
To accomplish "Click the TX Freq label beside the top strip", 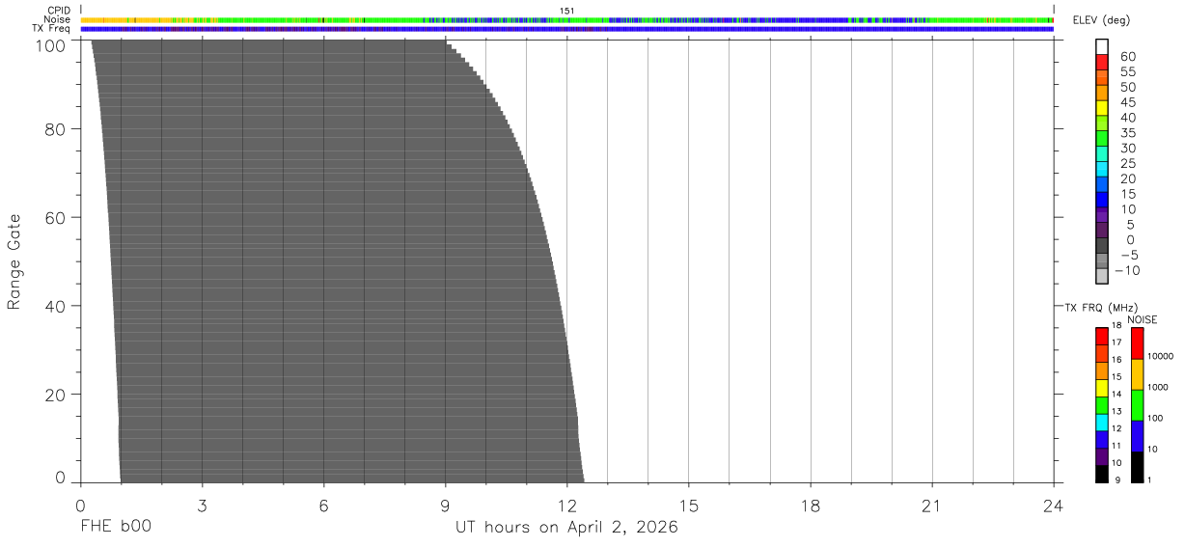I will coord(51,29).
